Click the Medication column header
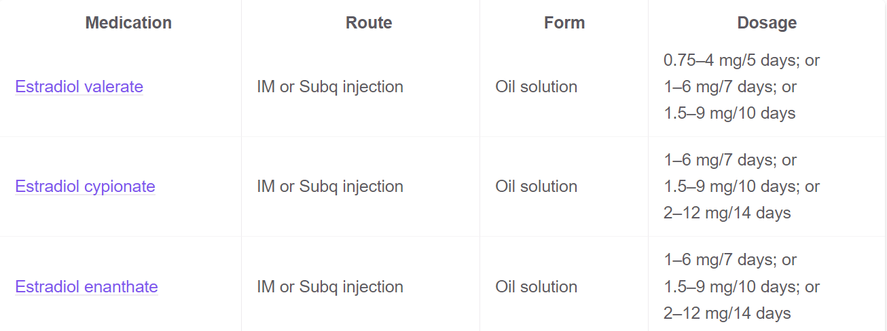This screenshot has height=331, width=887. [128, 23]
